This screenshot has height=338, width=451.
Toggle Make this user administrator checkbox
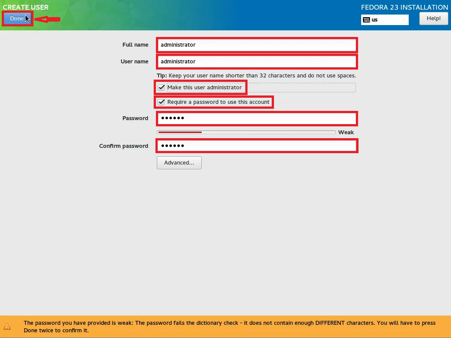pyautogui.click(x=161, y=88)
